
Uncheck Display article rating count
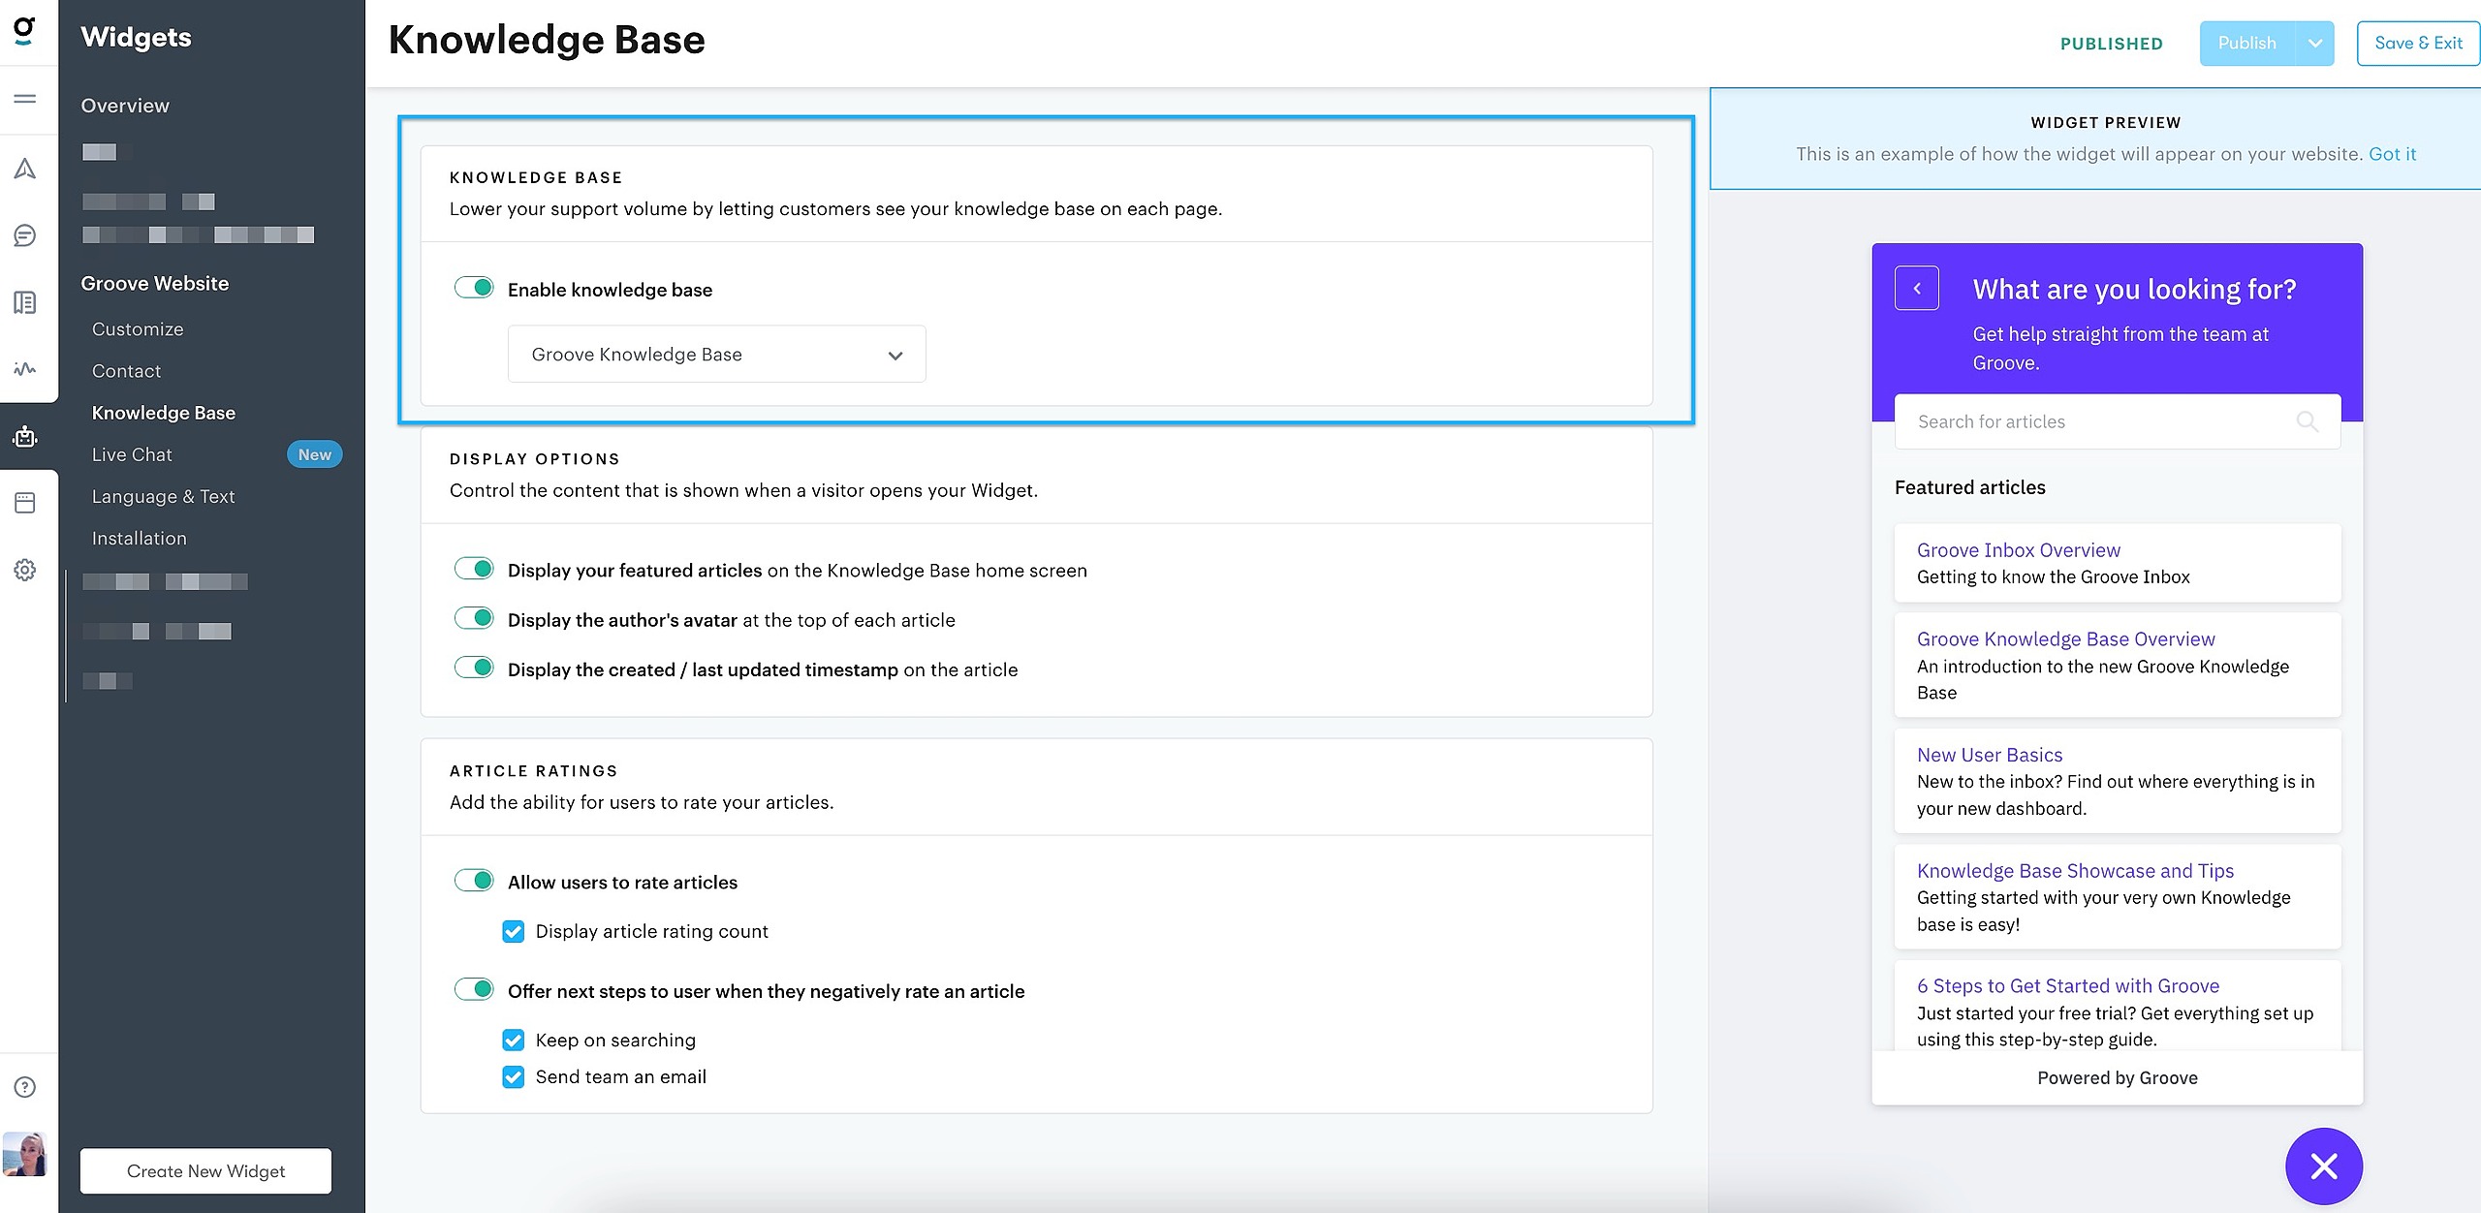(x=514, y=932)
